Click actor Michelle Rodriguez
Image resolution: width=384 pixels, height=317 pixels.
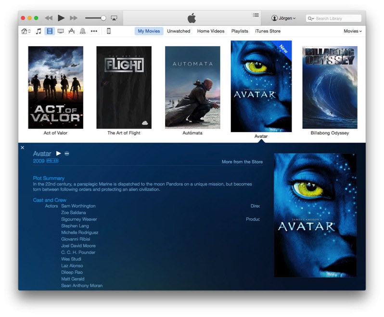pyautogui.click(x=79, y=232)
